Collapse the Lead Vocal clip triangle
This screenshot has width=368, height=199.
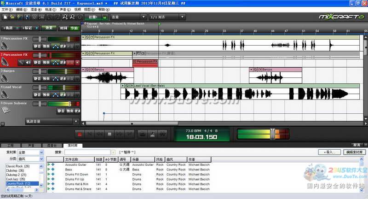click(x=123, y=86)
